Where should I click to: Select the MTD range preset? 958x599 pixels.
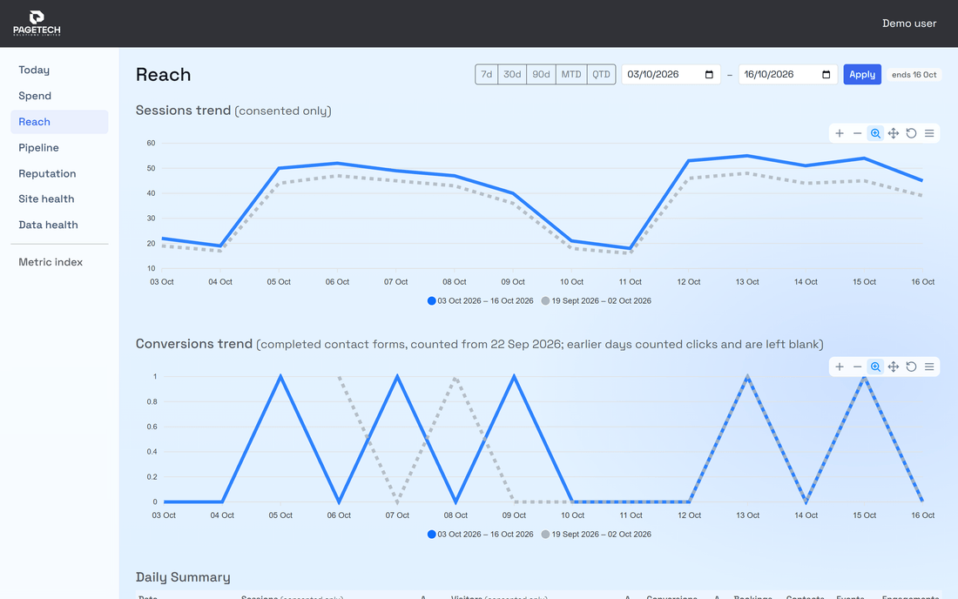(x=571, y=75)
